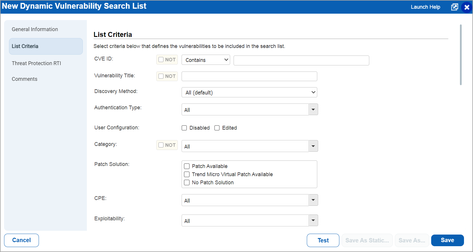This screenshot has width=473, height=252.
Task: Open Authentication Type dropdown arrow
Action: [x=313, y=110]
